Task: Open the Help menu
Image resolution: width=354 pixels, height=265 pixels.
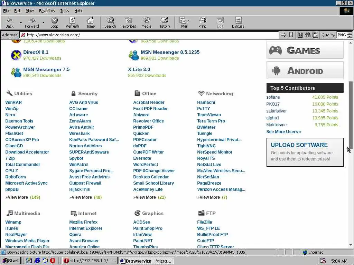Action: tap(78, 11)
